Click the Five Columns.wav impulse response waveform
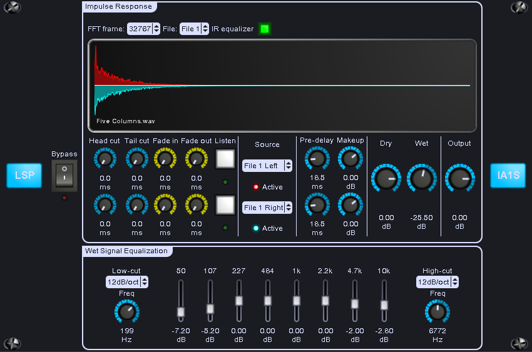Image resolution: width=532 pixels, height=352 pixels. point(282,86)
